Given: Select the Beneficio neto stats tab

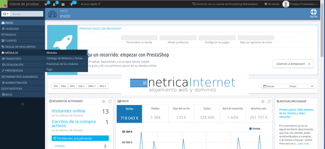Looking at the screenshot, I should click(x=259, y=114).
